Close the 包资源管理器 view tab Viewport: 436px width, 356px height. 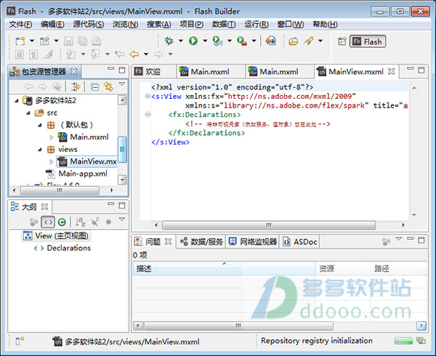tap(73, 71)
